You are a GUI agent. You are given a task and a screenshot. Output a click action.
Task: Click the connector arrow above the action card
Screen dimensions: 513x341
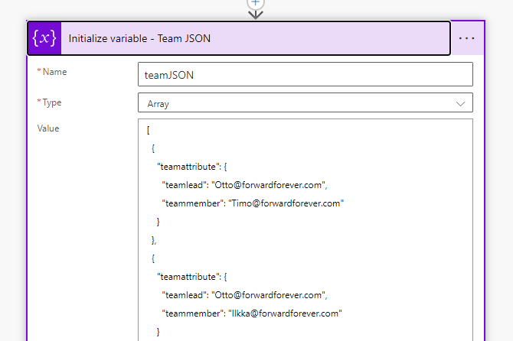(x=256, y=13)
